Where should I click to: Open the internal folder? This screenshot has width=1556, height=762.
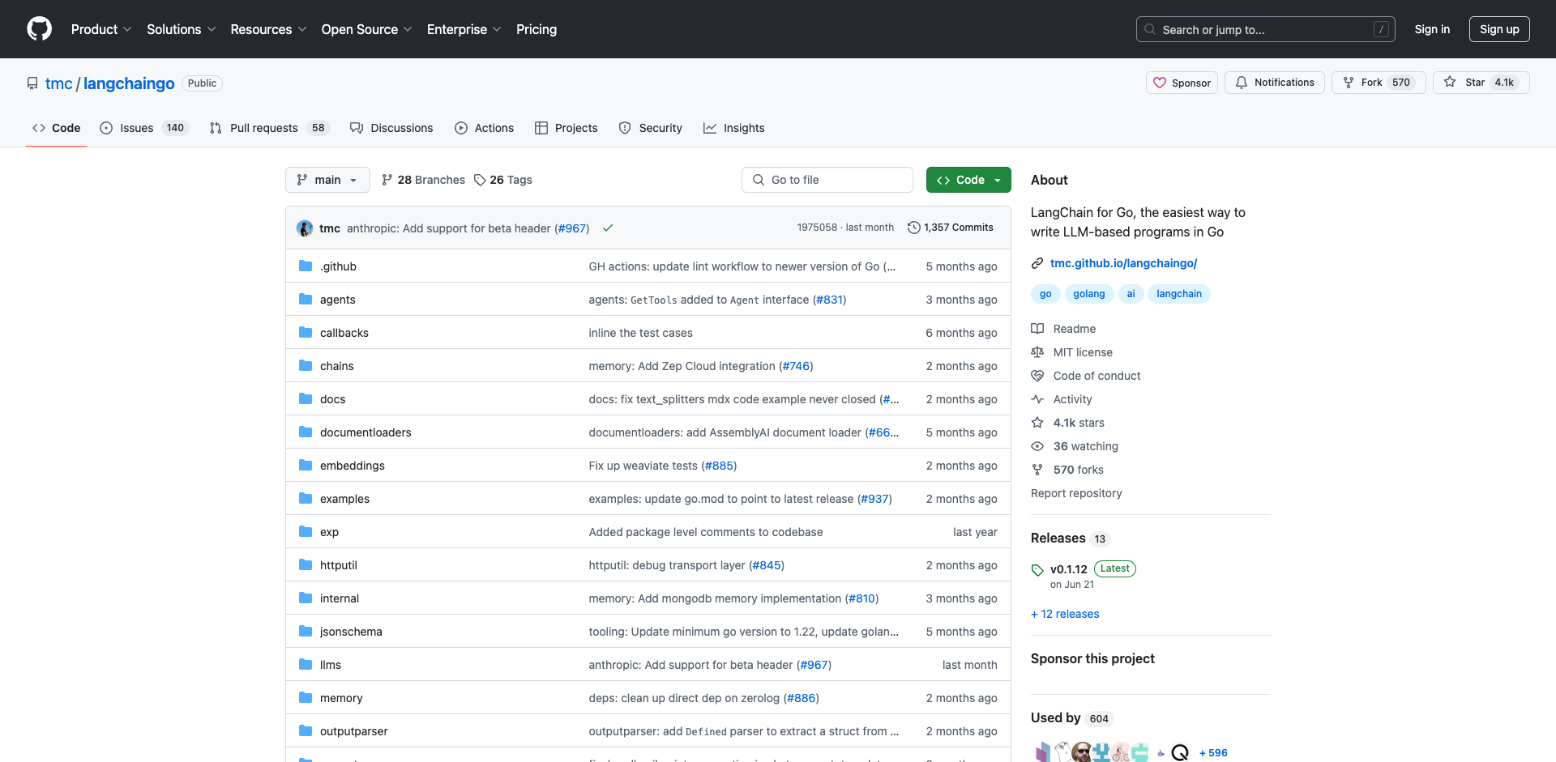[339, 598]
